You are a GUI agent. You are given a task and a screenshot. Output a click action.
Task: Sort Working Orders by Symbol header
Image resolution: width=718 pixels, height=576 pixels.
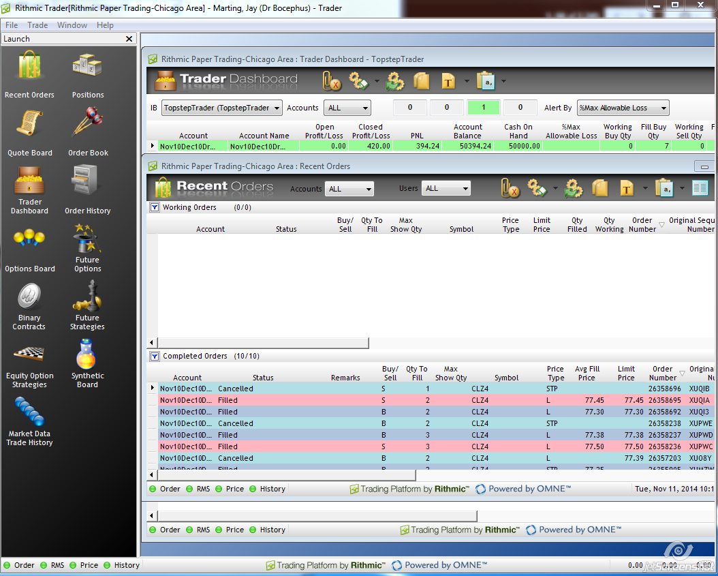[x=461, y=229]
